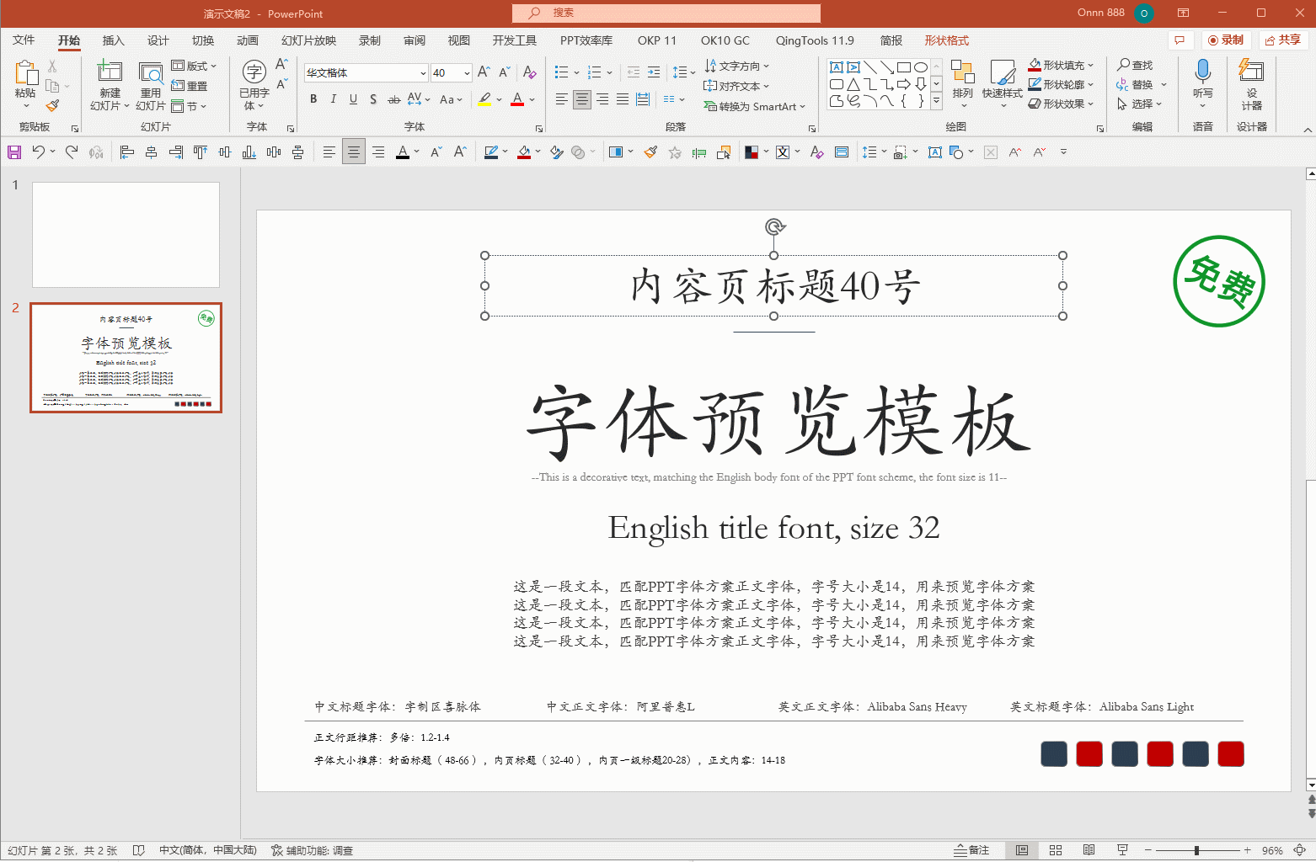Click the font color A icon in ribbon
This screenshot has height=862, width=1316.
click(517, 99)
